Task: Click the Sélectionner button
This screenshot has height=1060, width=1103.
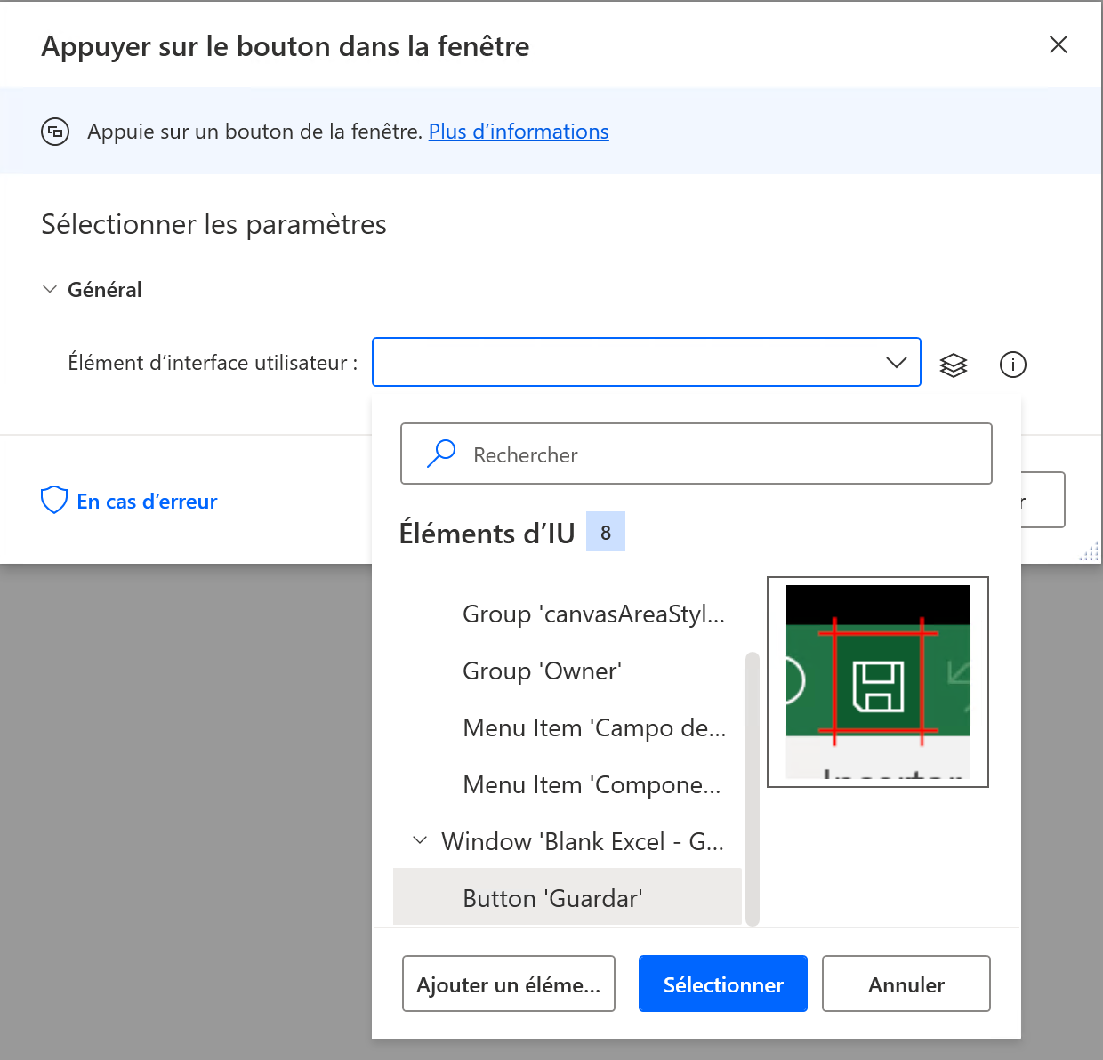Action: (x=722, y=984)
